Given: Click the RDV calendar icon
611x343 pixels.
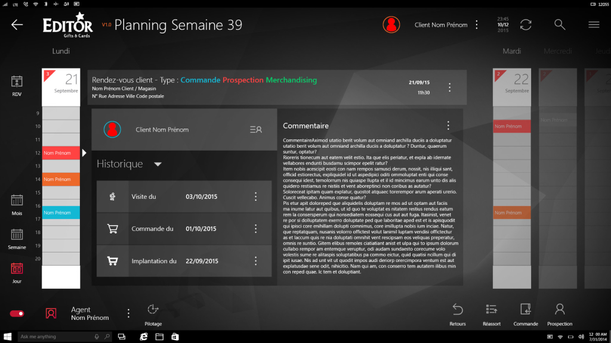Looking at the screenshot, I should (17, 82).
